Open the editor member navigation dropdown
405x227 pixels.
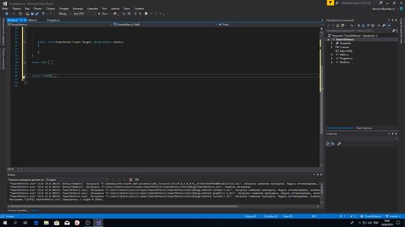click(268, 25)
